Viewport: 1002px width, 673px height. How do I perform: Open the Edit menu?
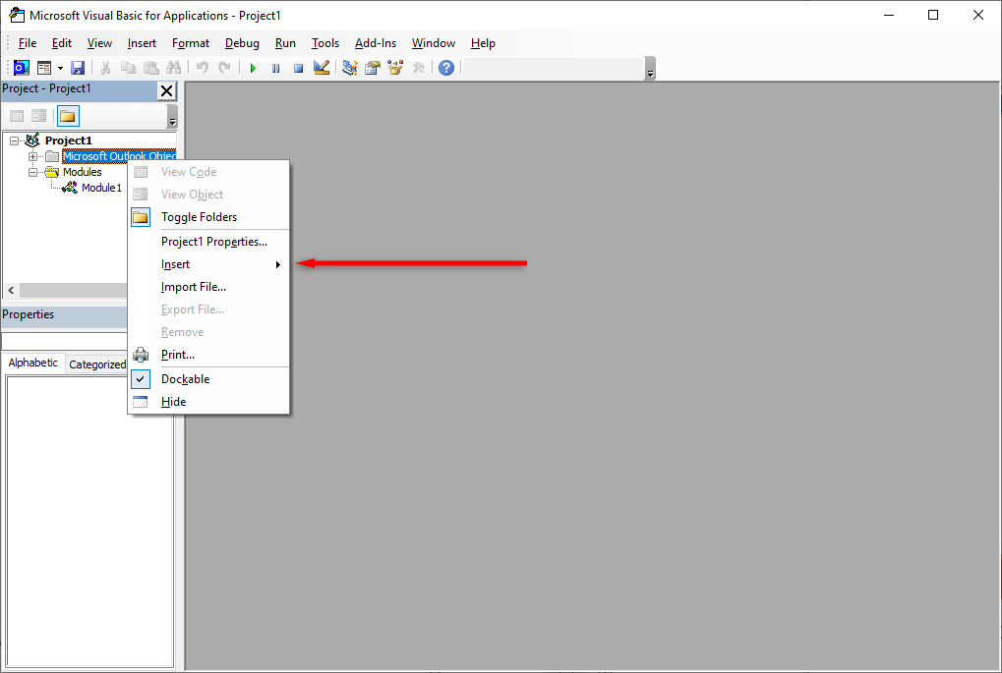coord(62,43)
